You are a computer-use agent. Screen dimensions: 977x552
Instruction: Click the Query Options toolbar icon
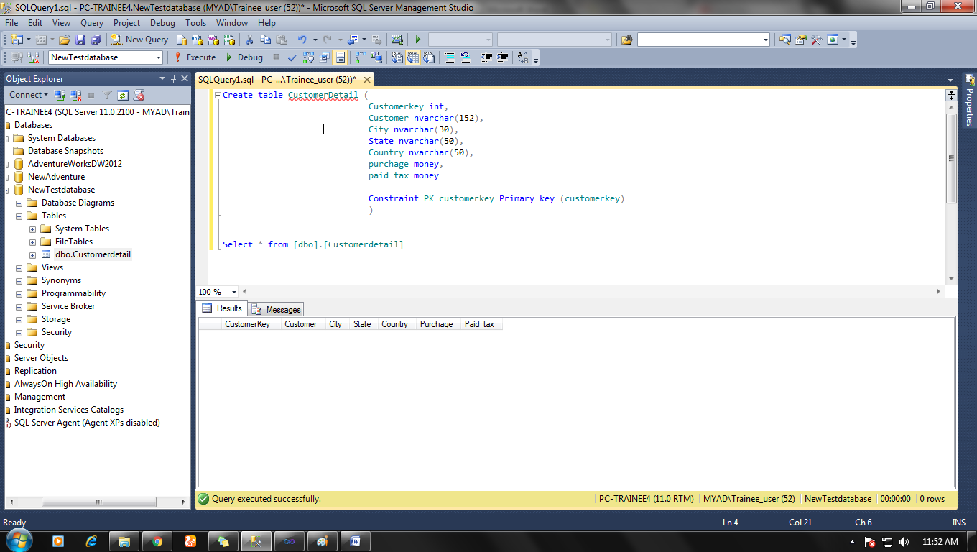(324, 57)
